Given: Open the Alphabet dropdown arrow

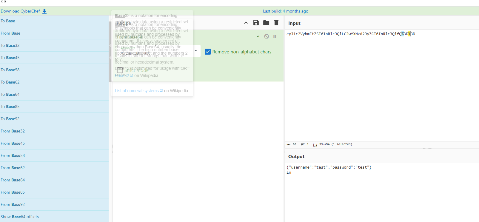Looking at the screenshot, I should [196, 51].
